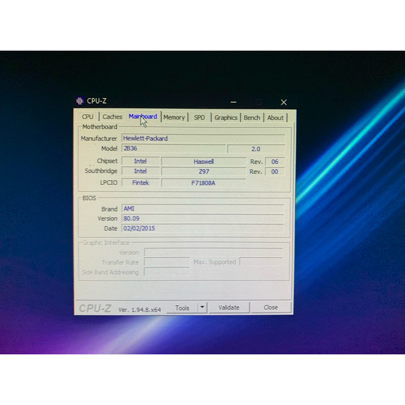This screenshot has width=405, height=405.
Task: Open the About tab
Action: (275, 117)
